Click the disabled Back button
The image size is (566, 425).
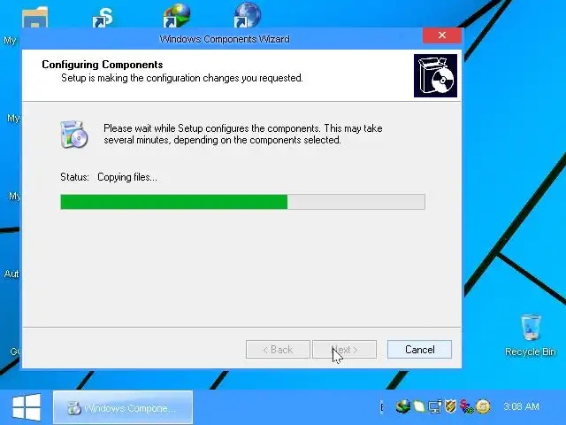point(278,350)
